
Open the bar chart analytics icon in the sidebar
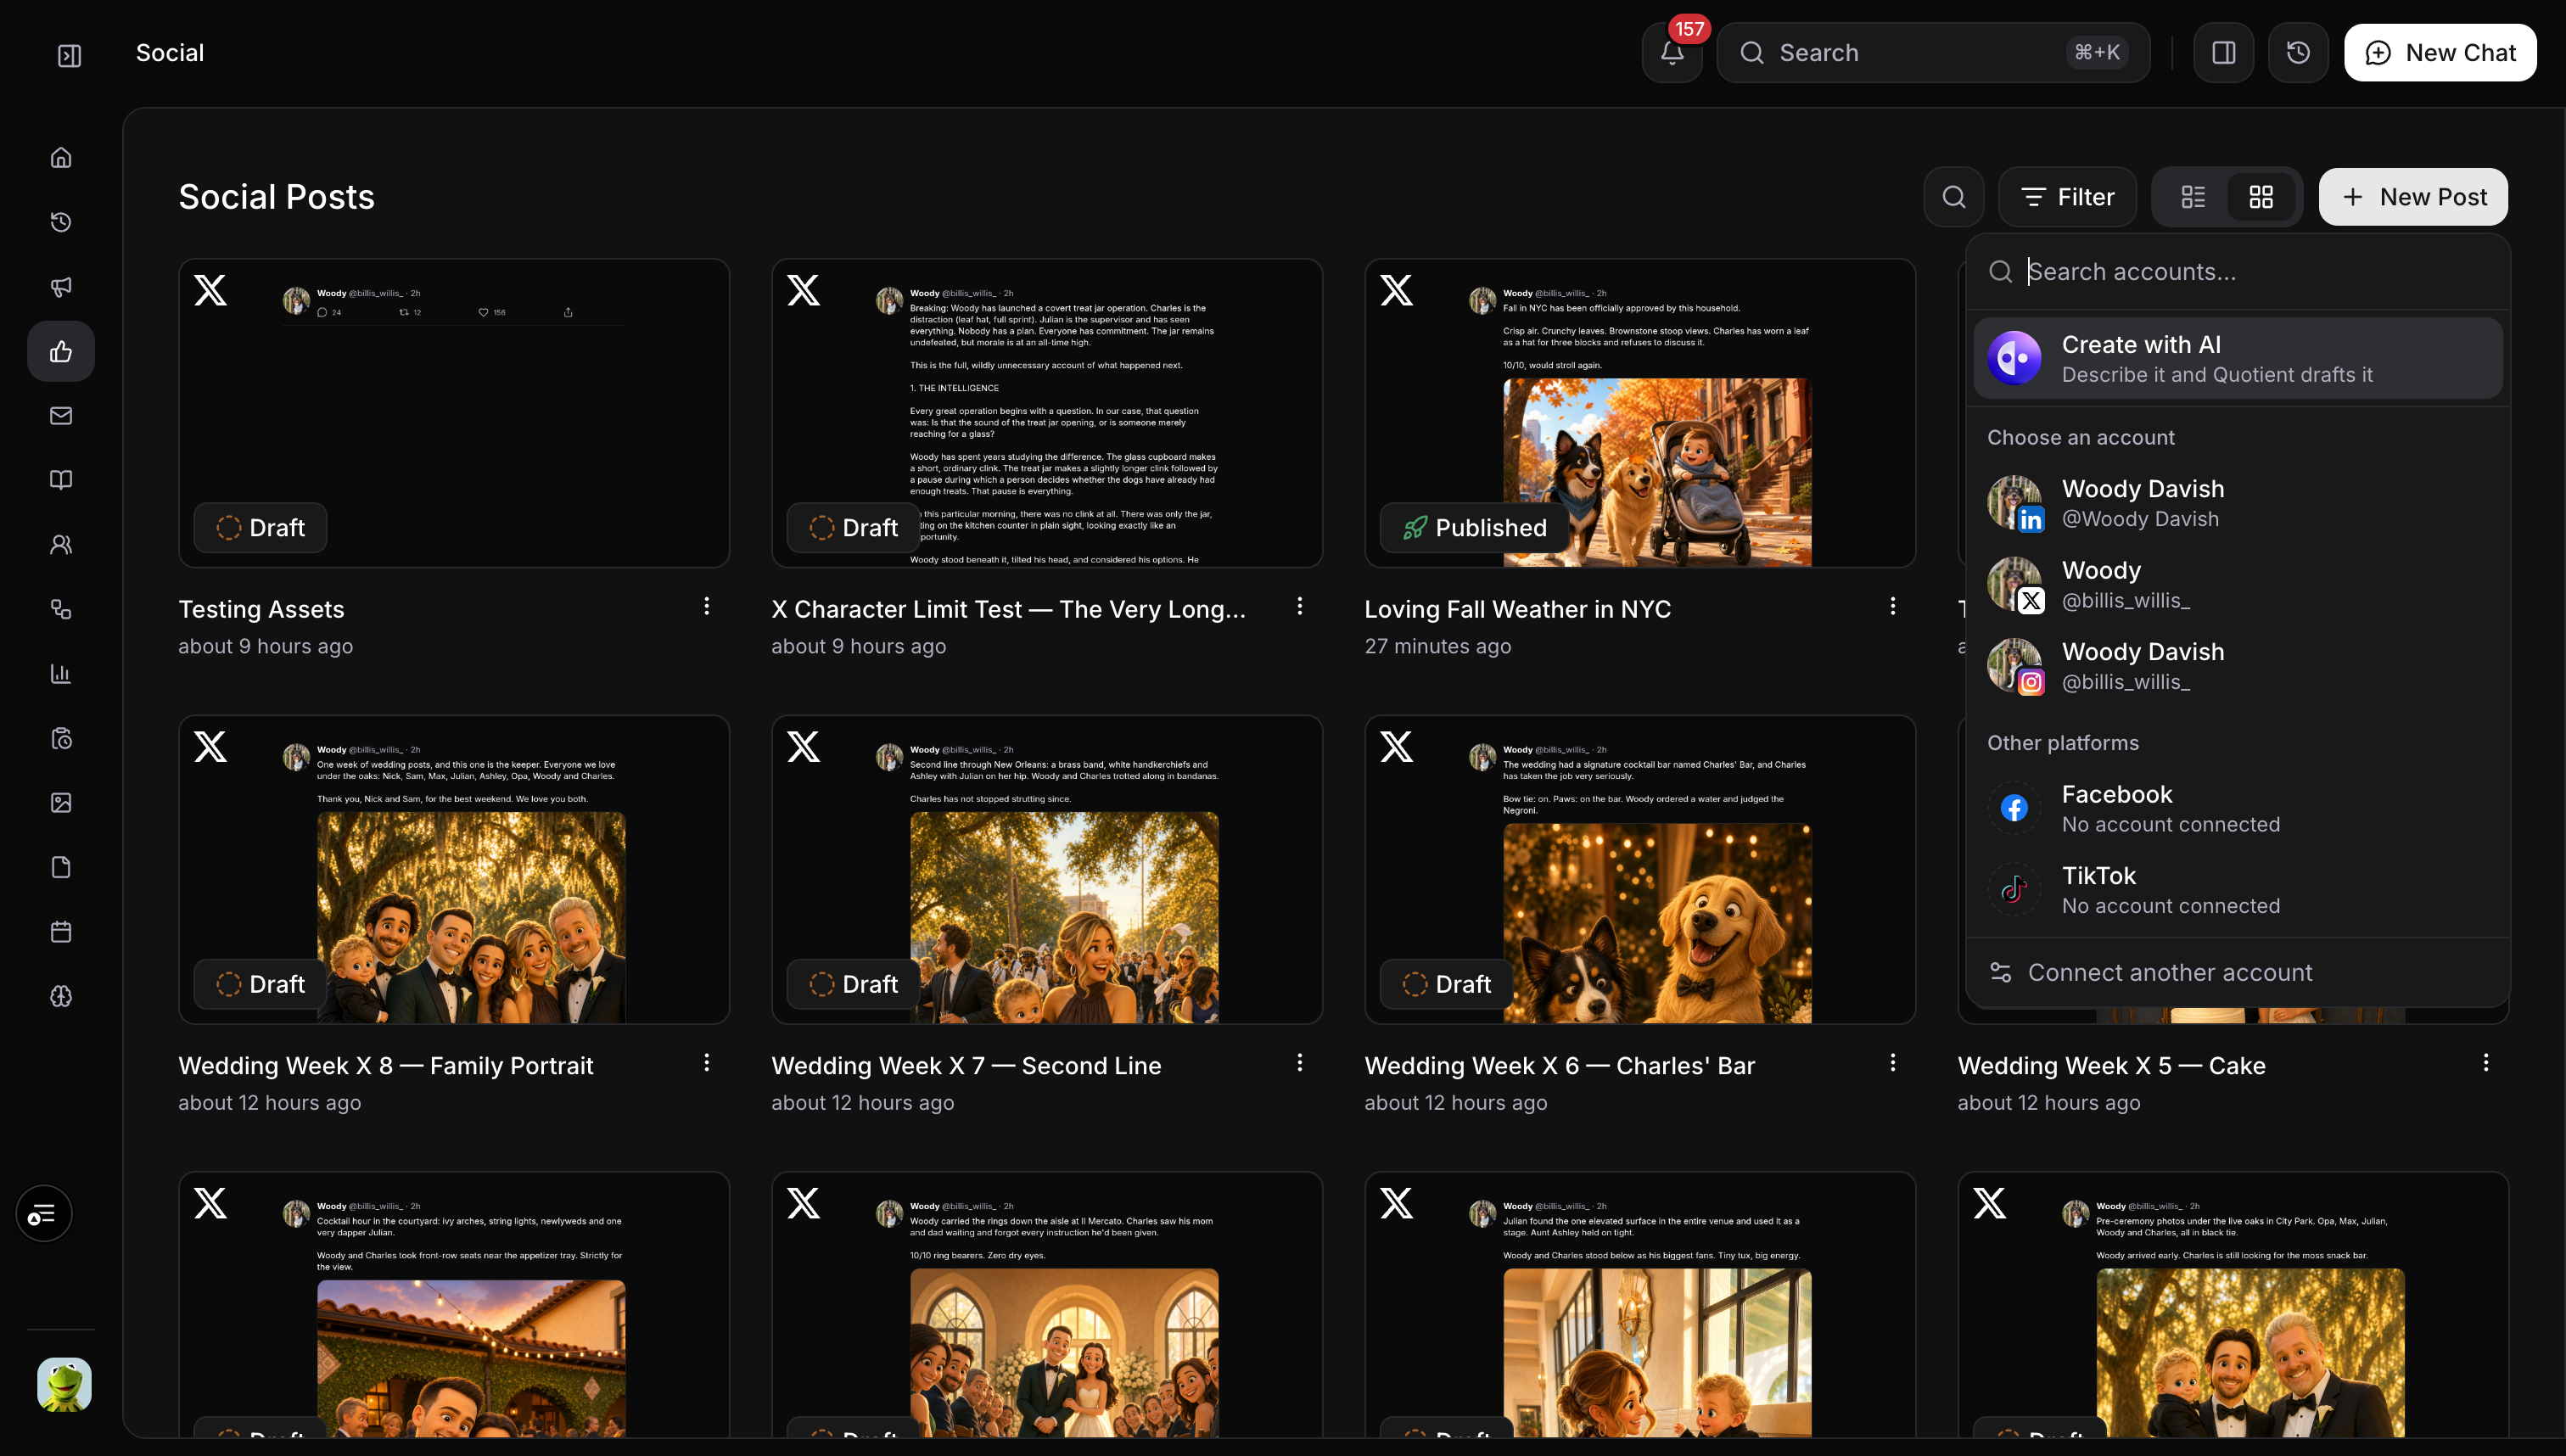tap(61, 674)
